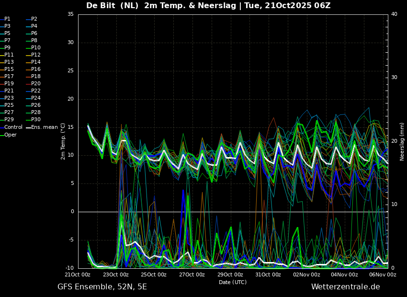Click the Control legend entry
Screen dimensions: 407x297
(13, 127)
